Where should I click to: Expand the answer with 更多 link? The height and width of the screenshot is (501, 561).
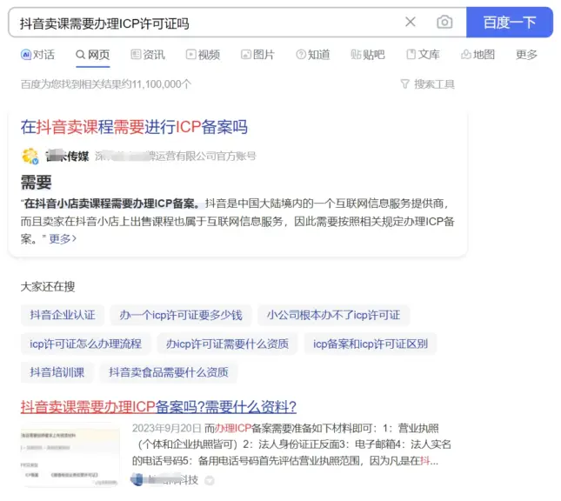click(x=63, y=238)
